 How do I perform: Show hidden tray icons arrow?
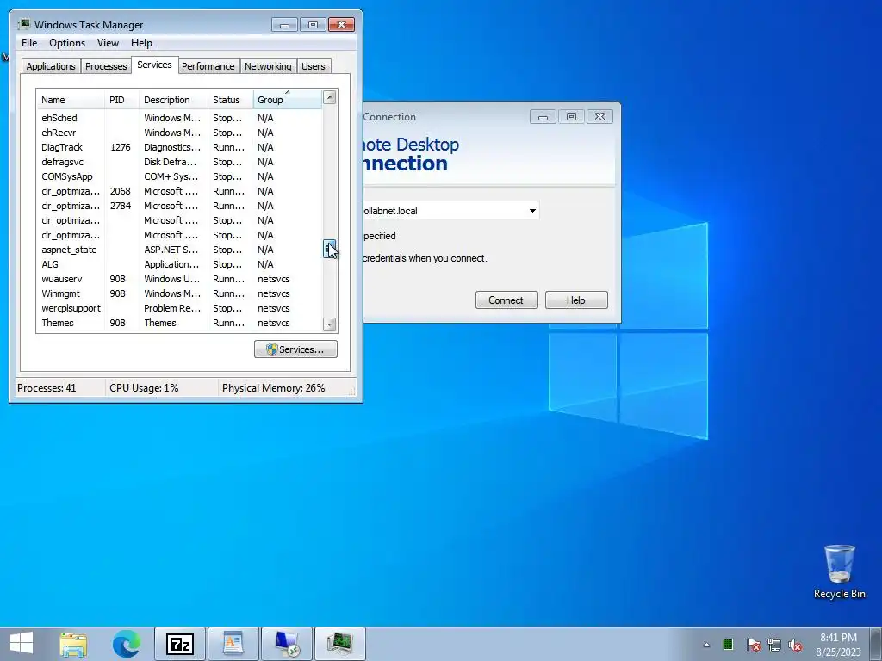706,645
